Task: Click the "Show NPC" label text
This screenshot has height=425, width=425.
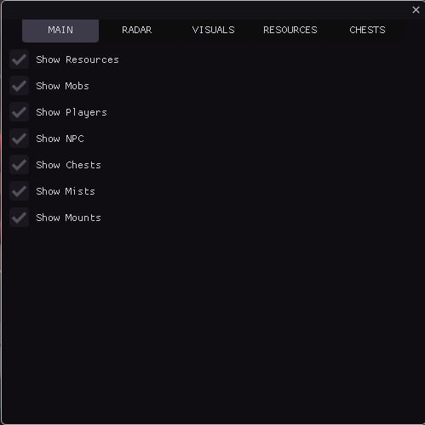Action: tap(60, 139)
